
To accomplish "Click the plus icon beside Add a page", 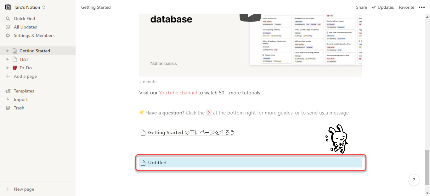I will tap(8, 76).
